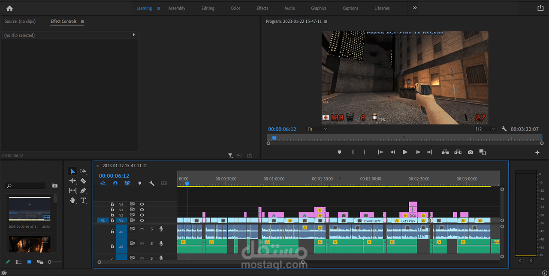
Task: Add marker in the timeline panel
Action: (x=139, y=183)
